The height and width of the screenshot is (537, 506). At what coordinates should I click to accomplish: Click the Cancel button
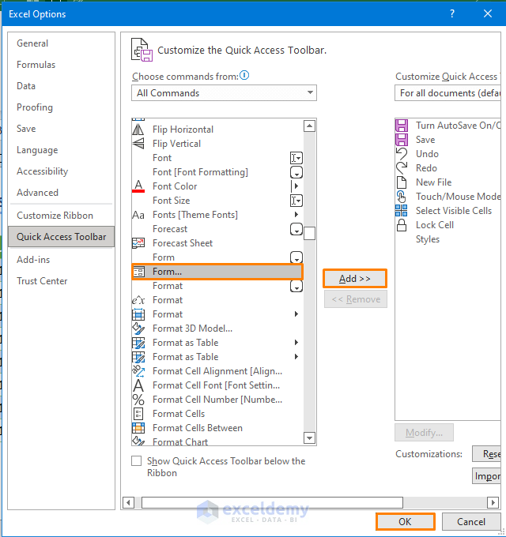point(471,521)
